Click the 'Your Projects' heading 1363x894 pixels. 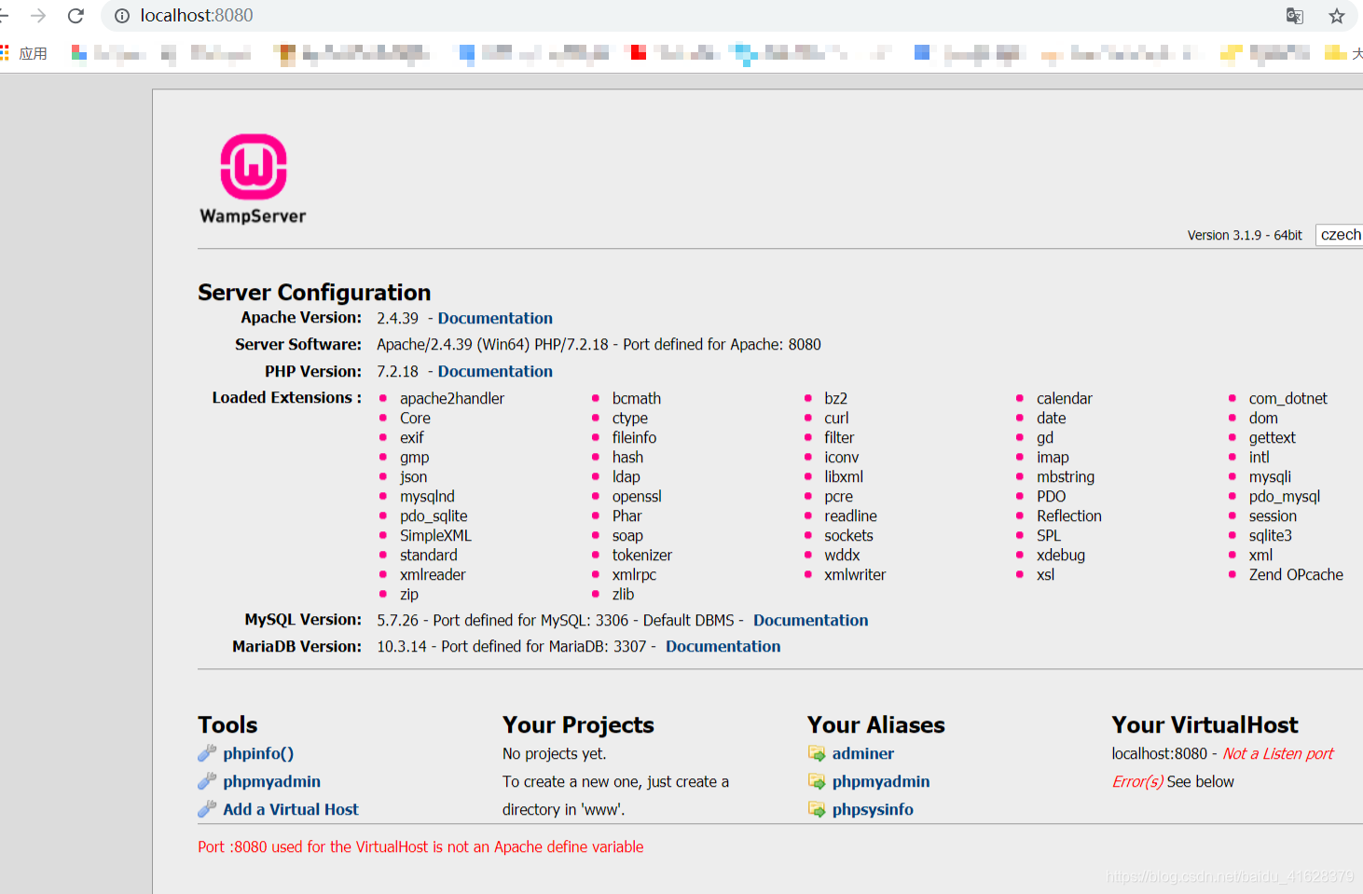tap(578, 724)
